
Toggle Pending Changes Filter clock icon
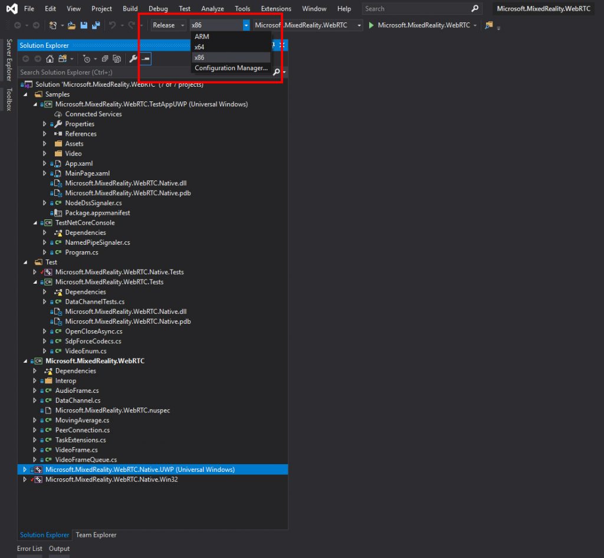pos(87,59)
